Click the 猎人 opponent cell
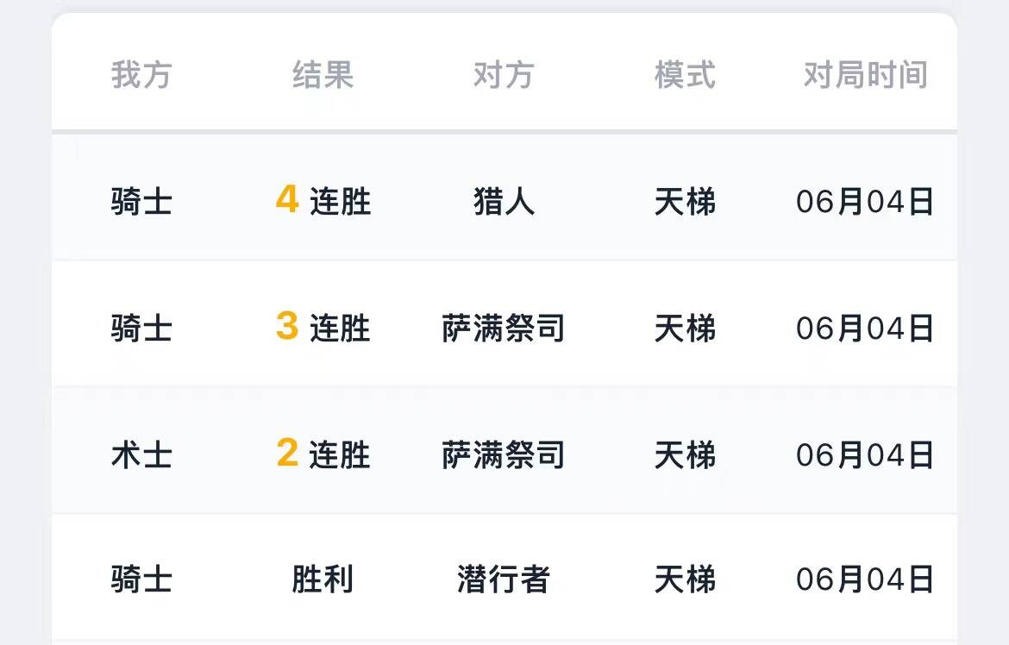This screenshot has width=1009, height=645. click(x=504, y=202)
